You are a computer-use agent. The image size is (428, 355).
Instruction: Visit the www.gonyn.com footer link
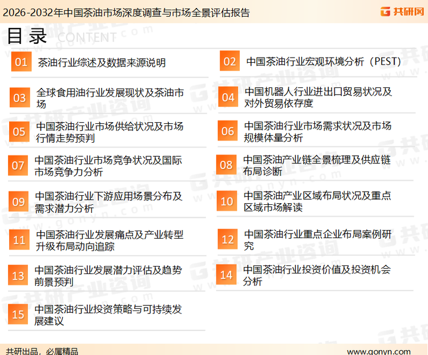click(x=379, y=352)
